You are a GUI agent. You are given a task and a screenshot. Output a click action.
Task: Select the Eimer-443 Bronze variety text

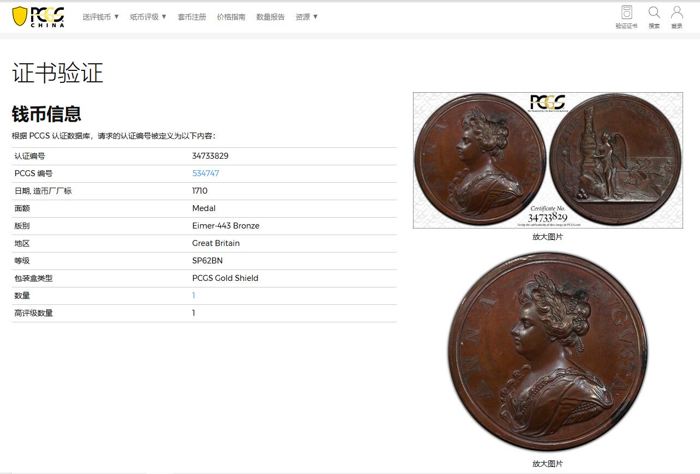click(226, 226)
